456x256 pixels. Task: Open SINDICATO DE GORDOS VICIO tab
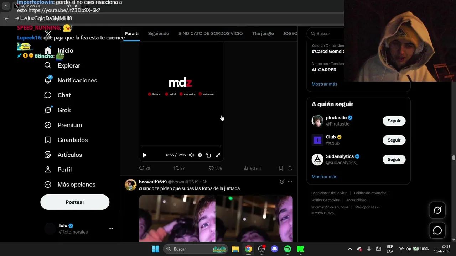(x=211, y=33)
